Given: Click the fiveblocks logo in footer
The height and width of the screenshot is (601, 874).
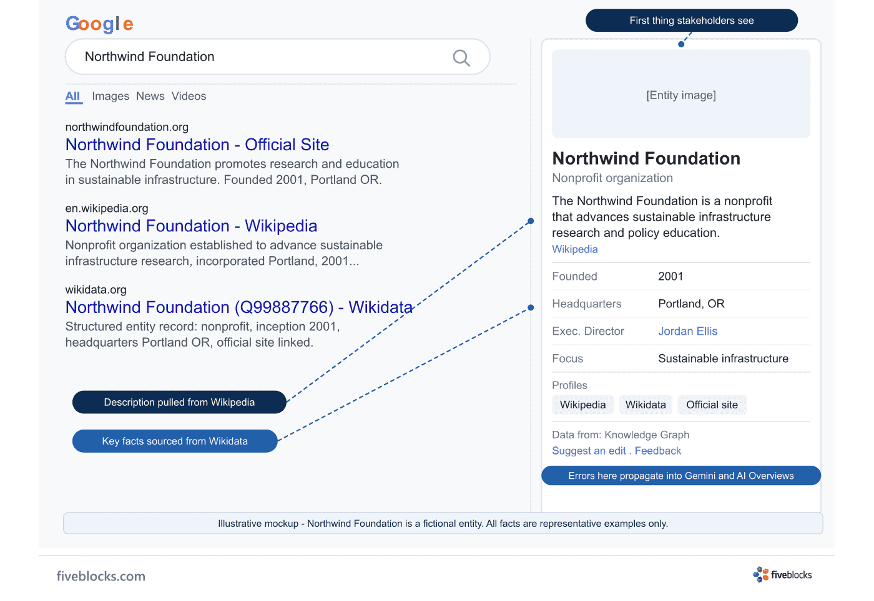Looking at the screenshot, I should (782, 575).
